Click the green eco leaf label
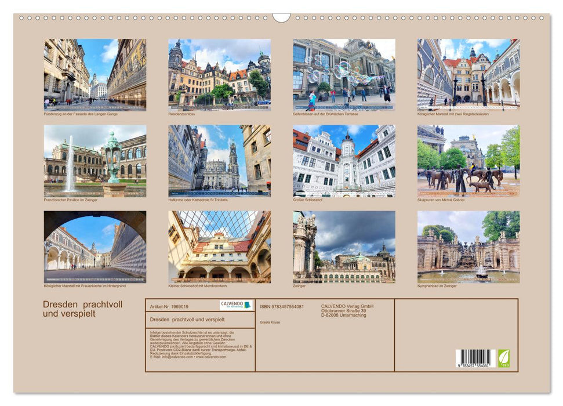The height and width of the screenshot is (406, 563). point(504,358)
